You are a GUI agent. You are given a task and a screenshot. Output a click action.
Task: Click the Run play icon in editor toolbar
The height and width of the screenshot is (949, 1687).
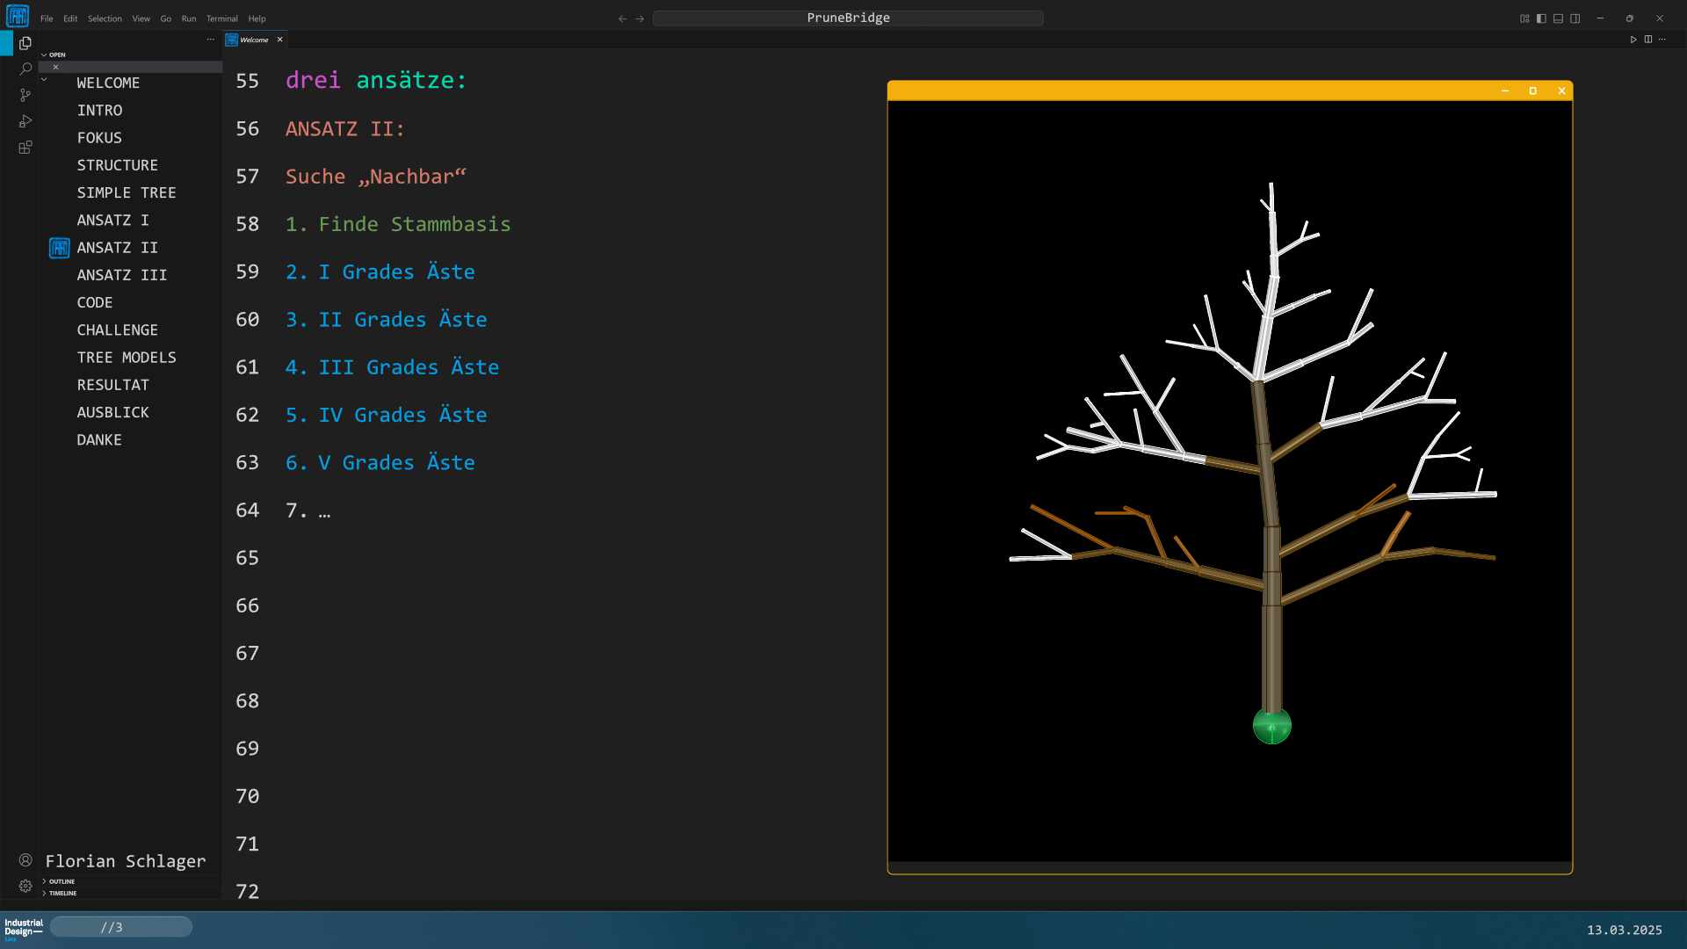pyautogui.click(x=1633, y=40)
